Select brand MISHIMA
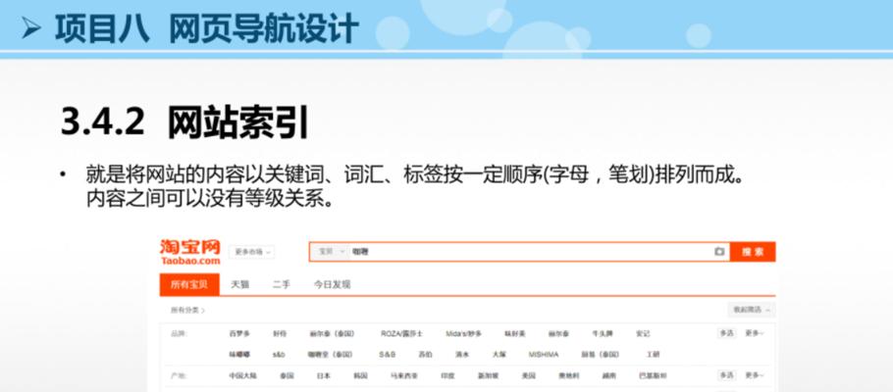Viewport: 893px width, 392px height. [544, 355]
